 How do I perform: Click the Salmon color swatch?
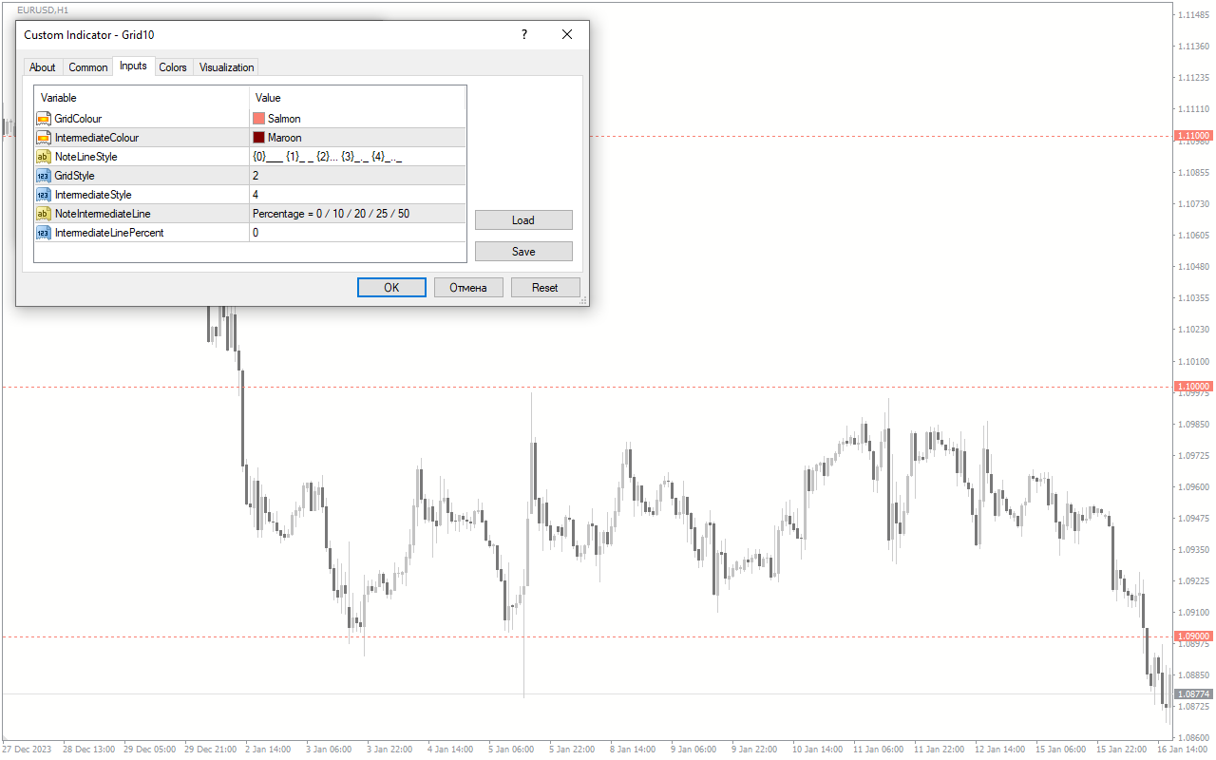[258, 119]
